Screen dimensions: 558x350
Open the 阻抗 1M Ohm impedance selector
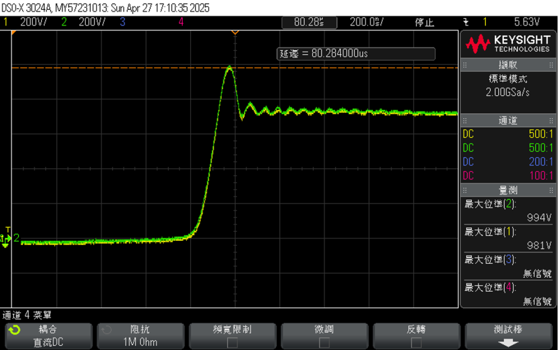(141, 336)
